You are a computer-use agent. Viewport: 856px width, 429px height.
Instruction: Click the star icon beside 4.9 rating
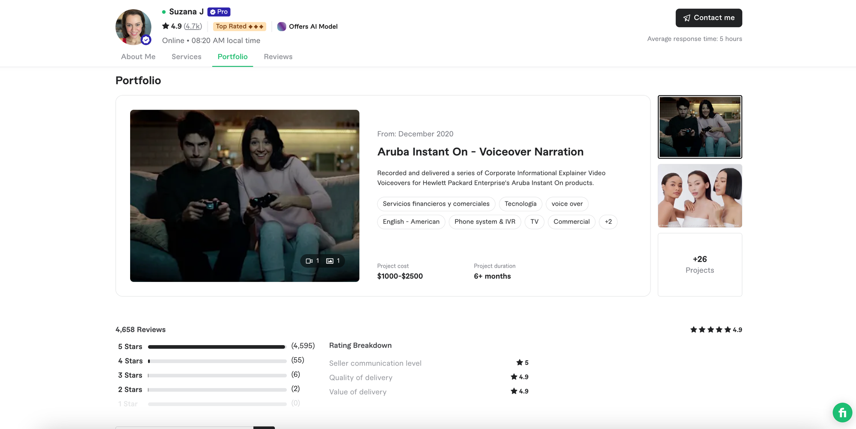166,26
